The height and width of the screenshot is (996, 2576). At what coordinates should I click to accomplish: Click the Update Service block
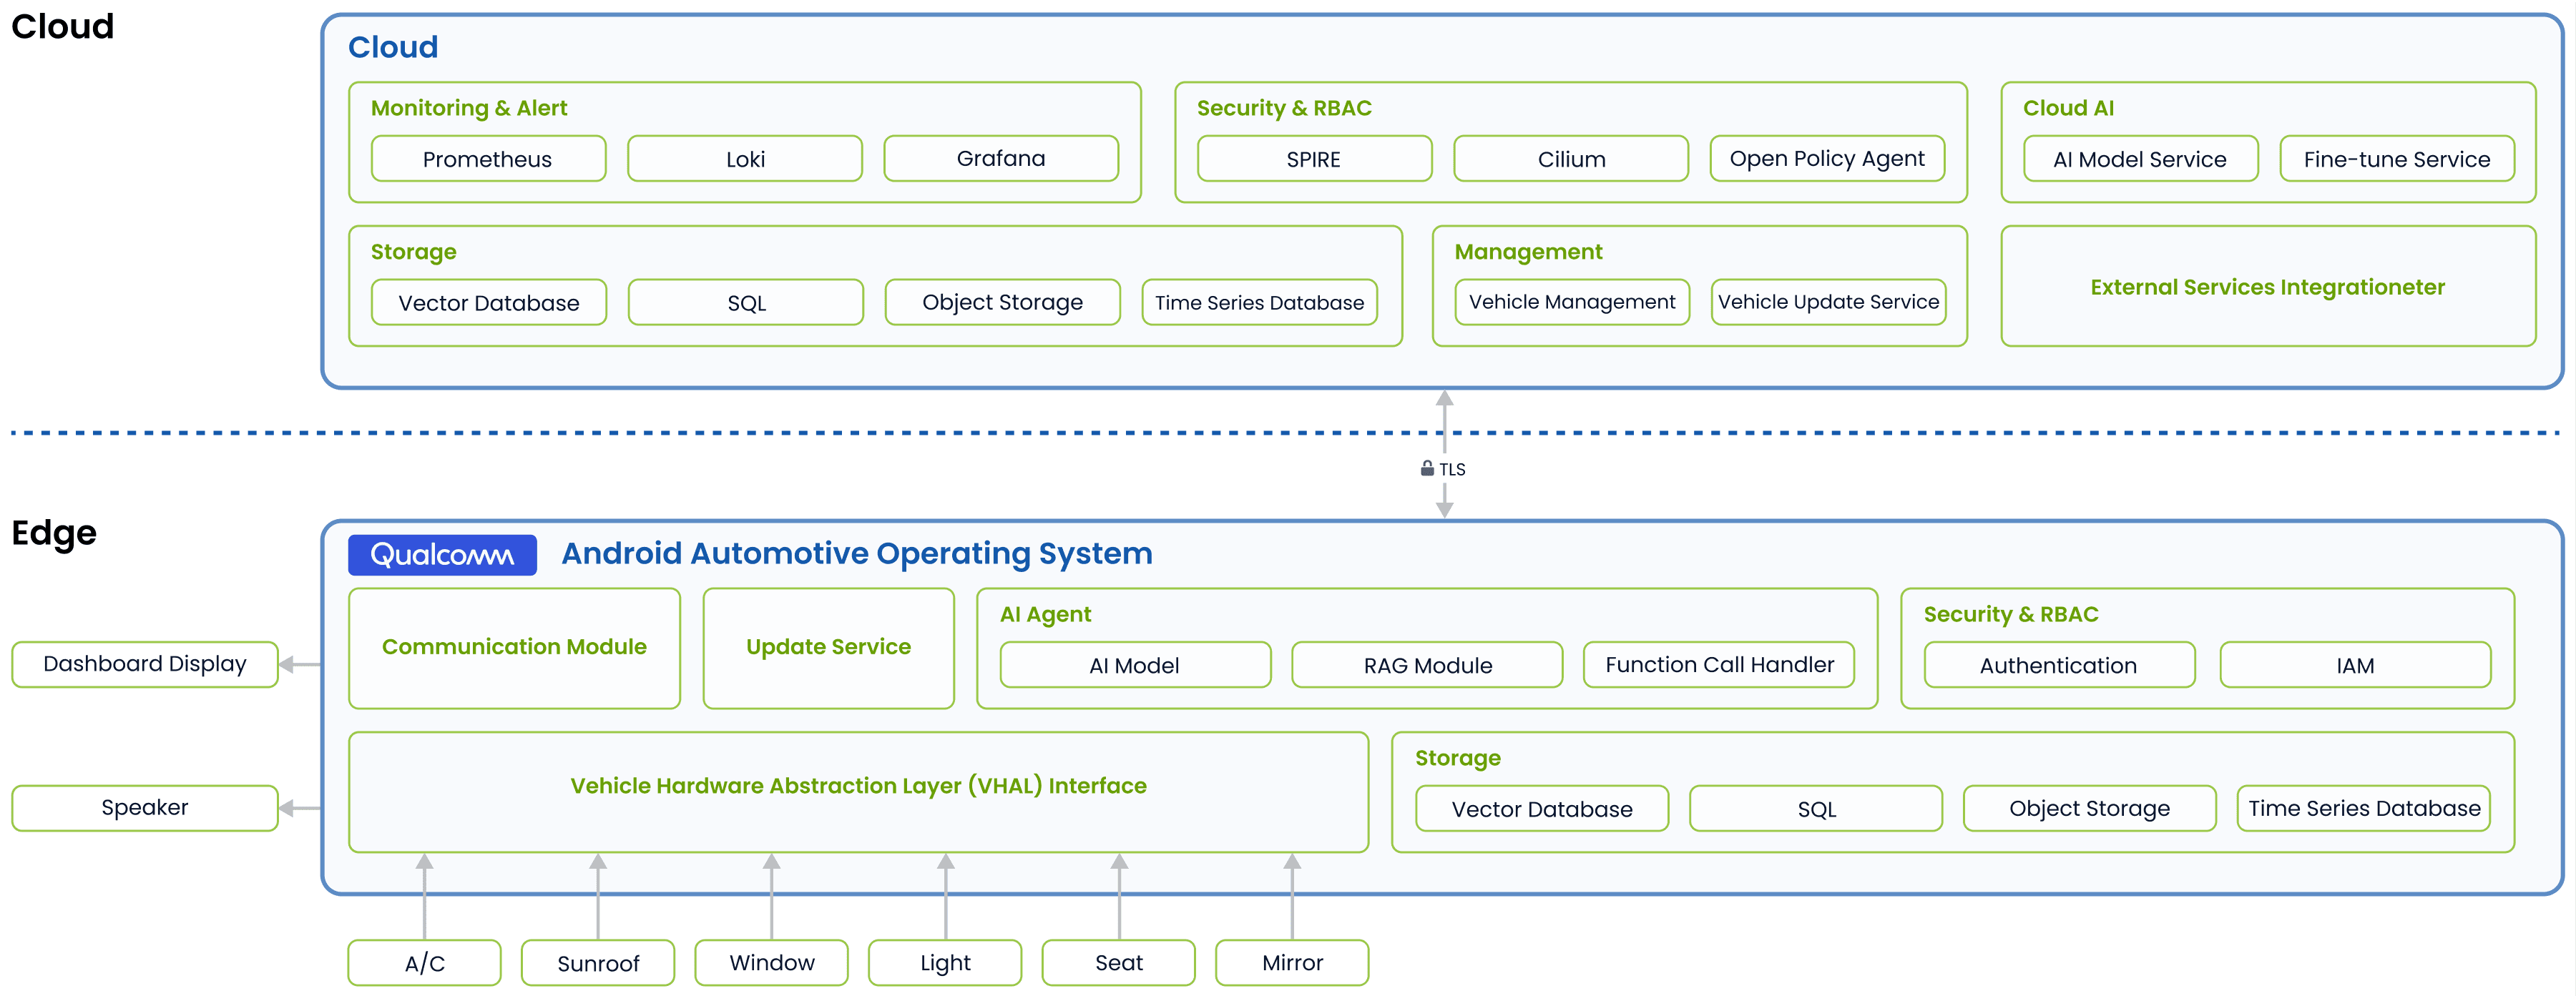click(x=828, y=647)
